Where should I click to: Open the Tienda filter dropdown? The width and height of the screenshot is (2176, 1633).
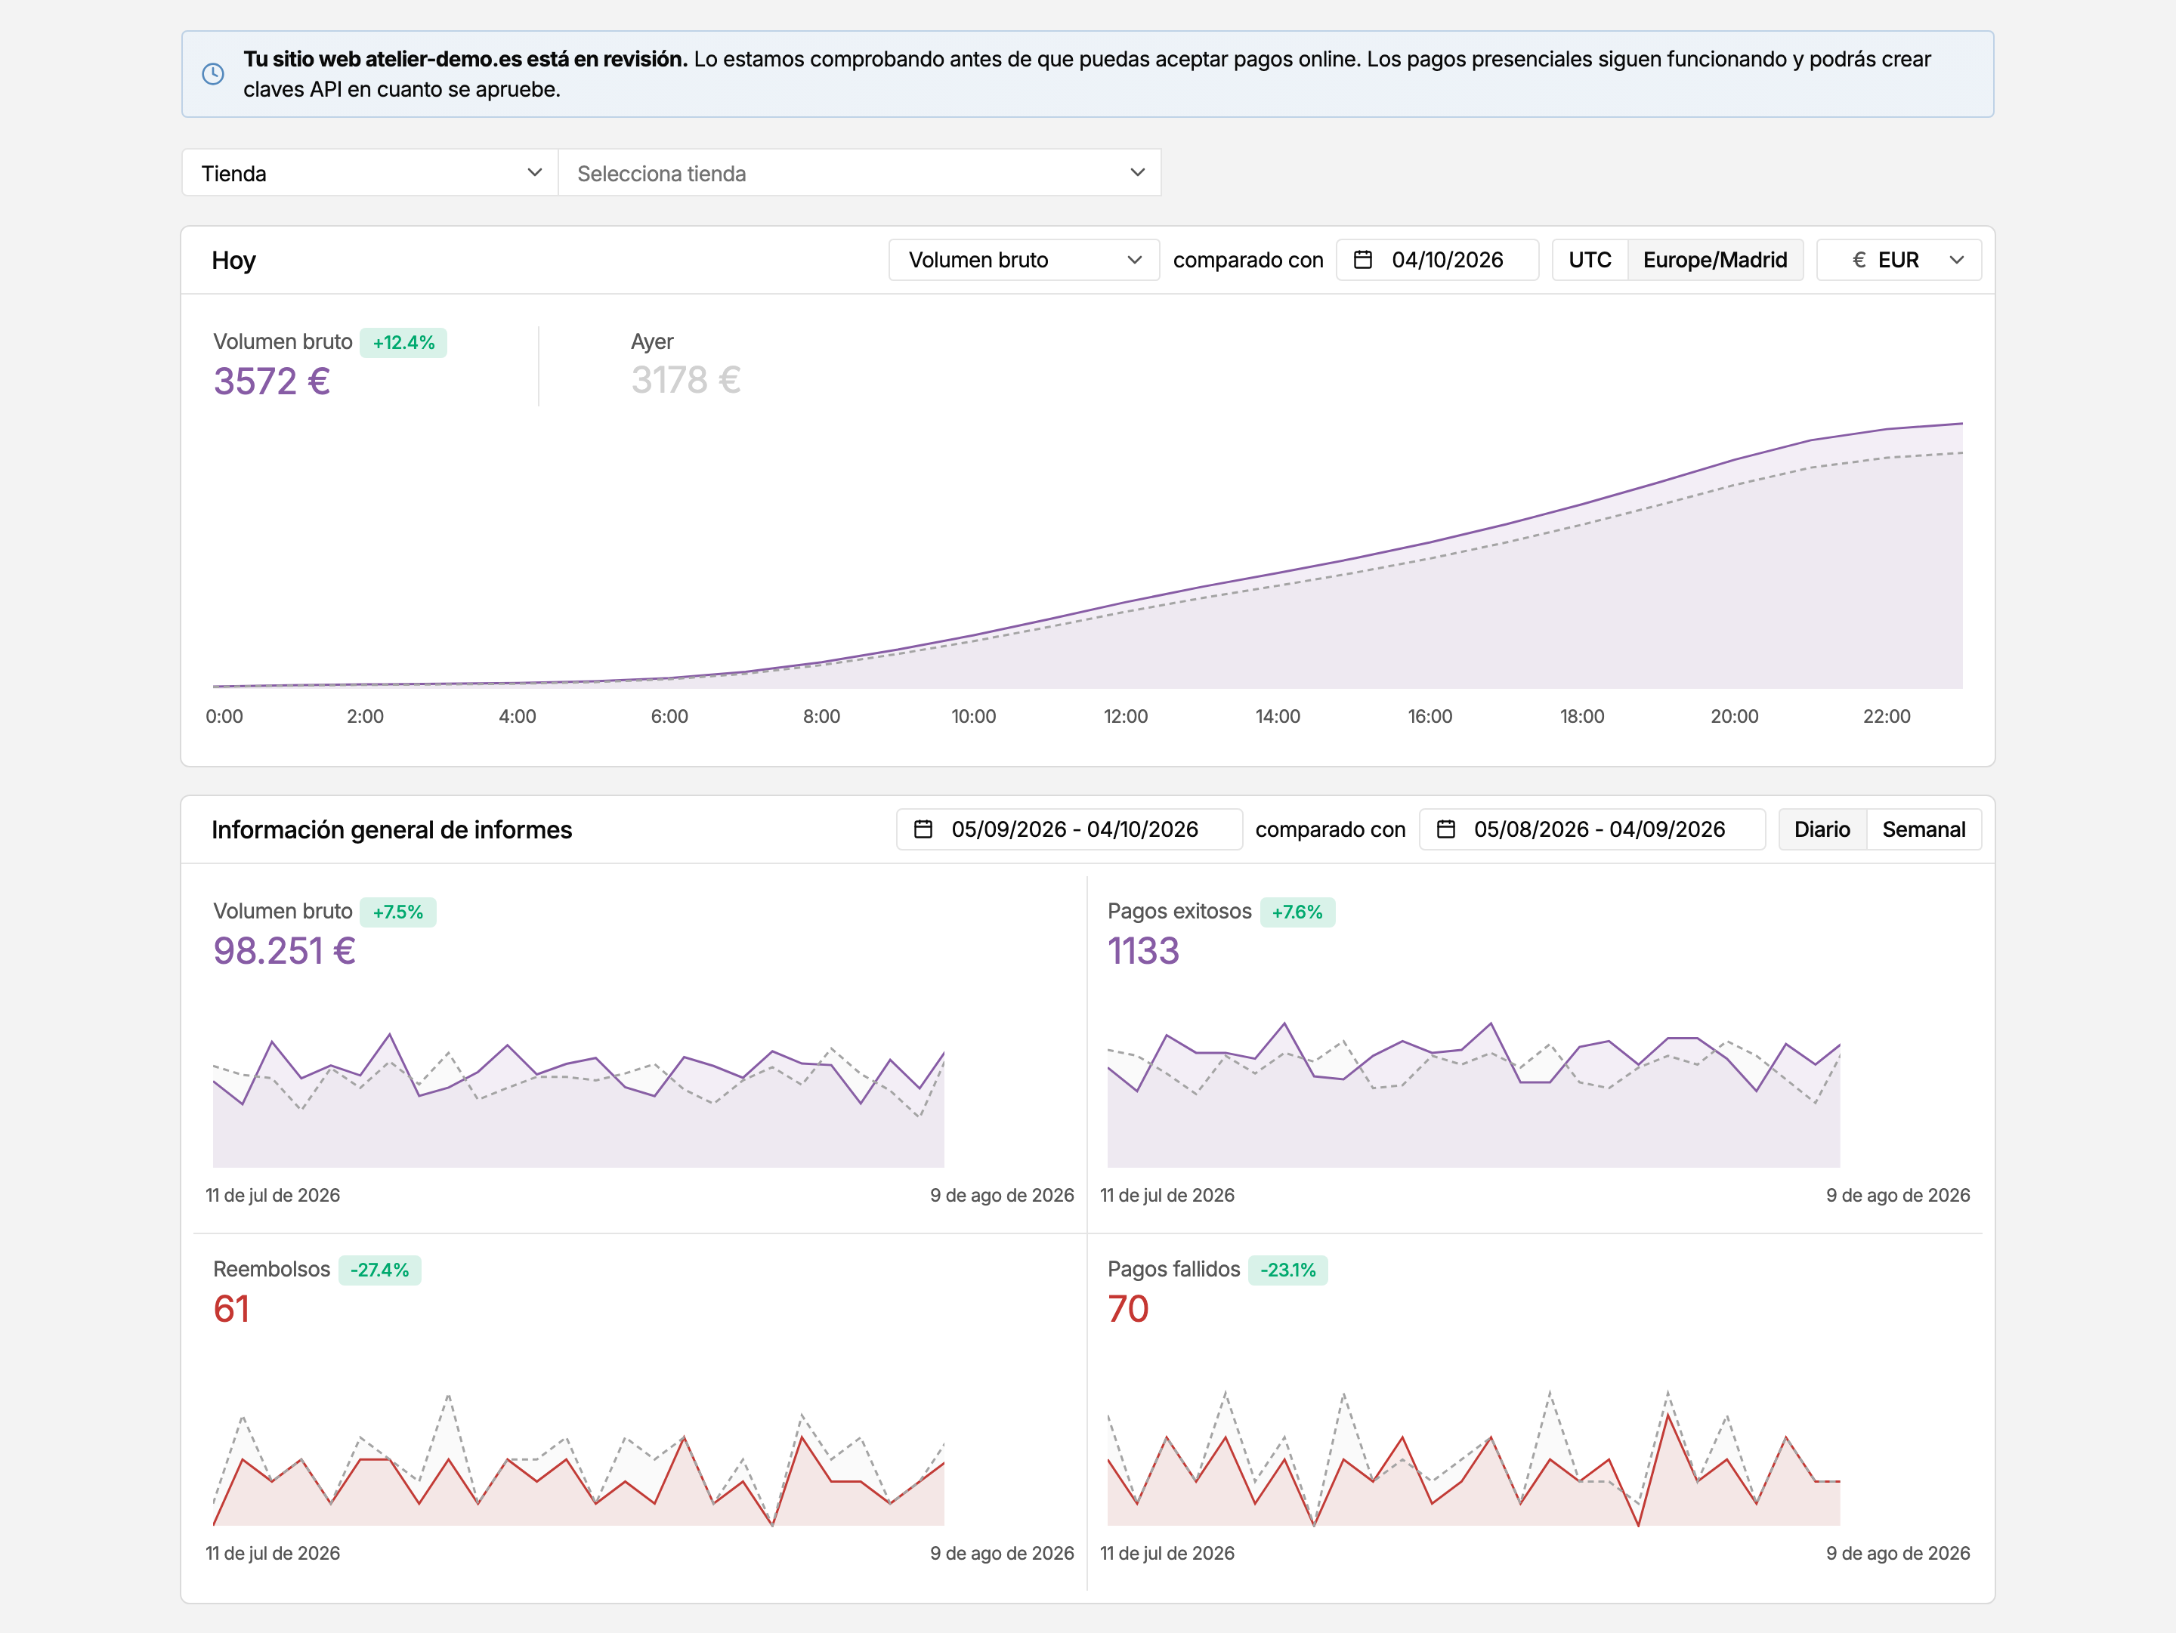tap(370, 173)
